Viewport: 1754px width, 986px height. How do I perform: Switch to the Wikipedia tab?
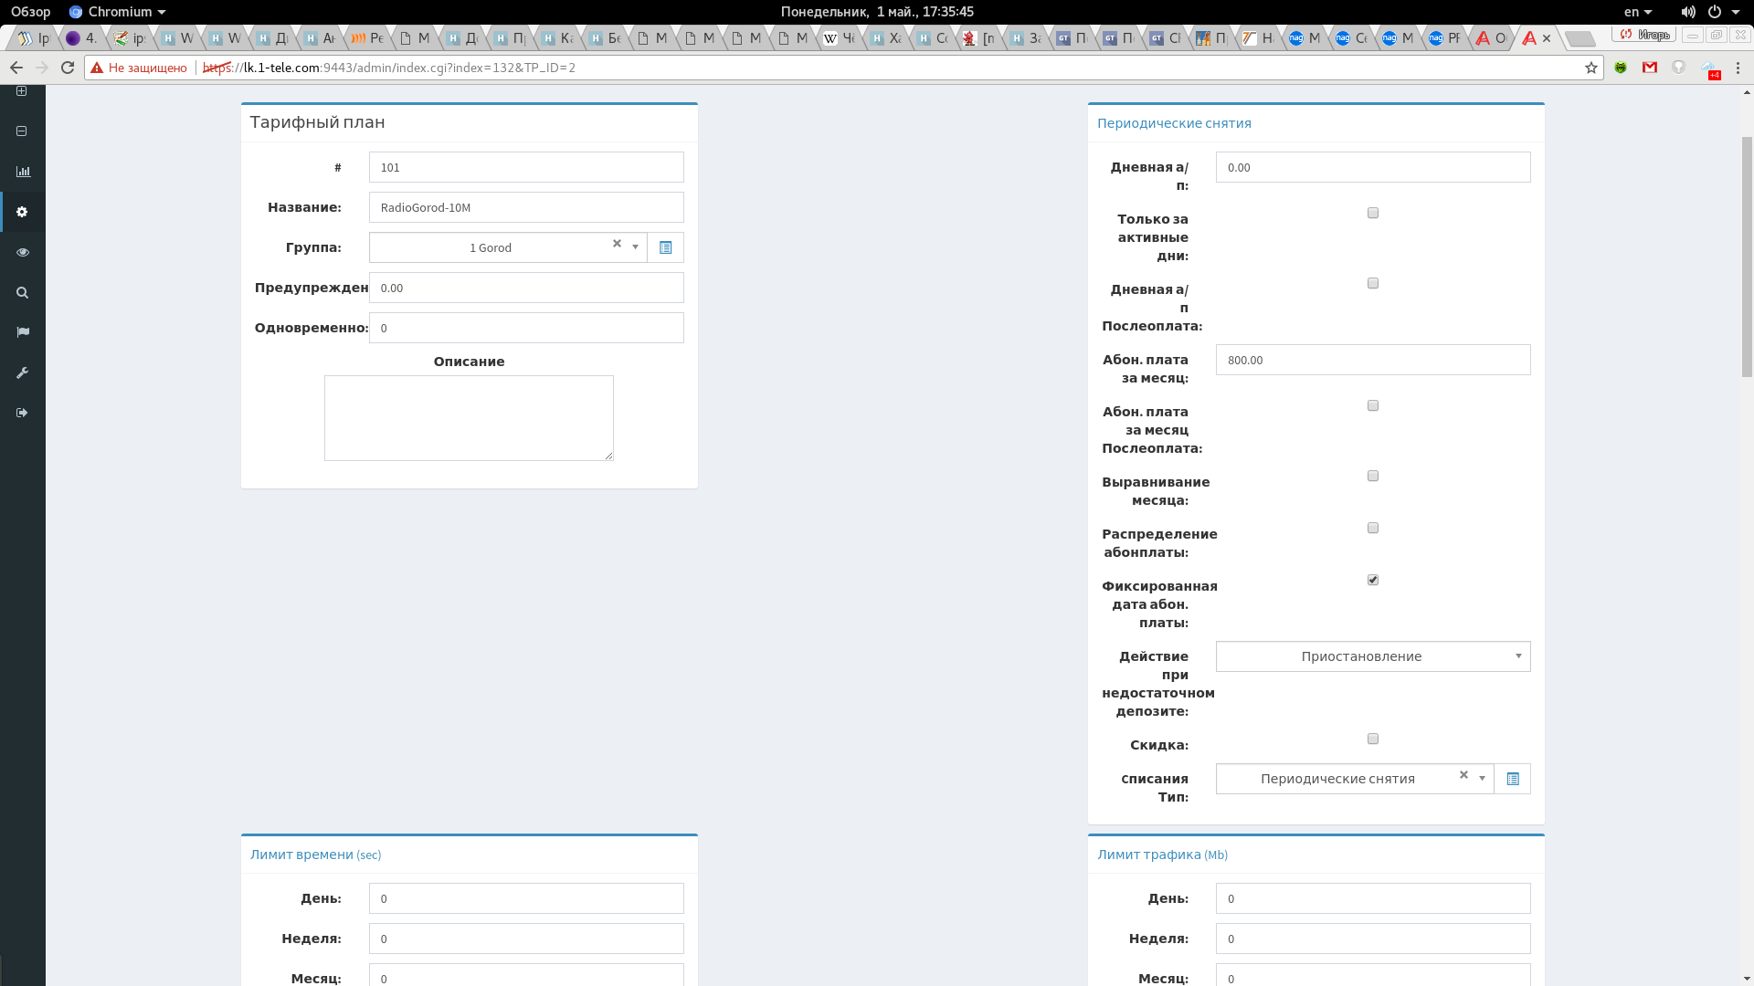coord(839,38)
